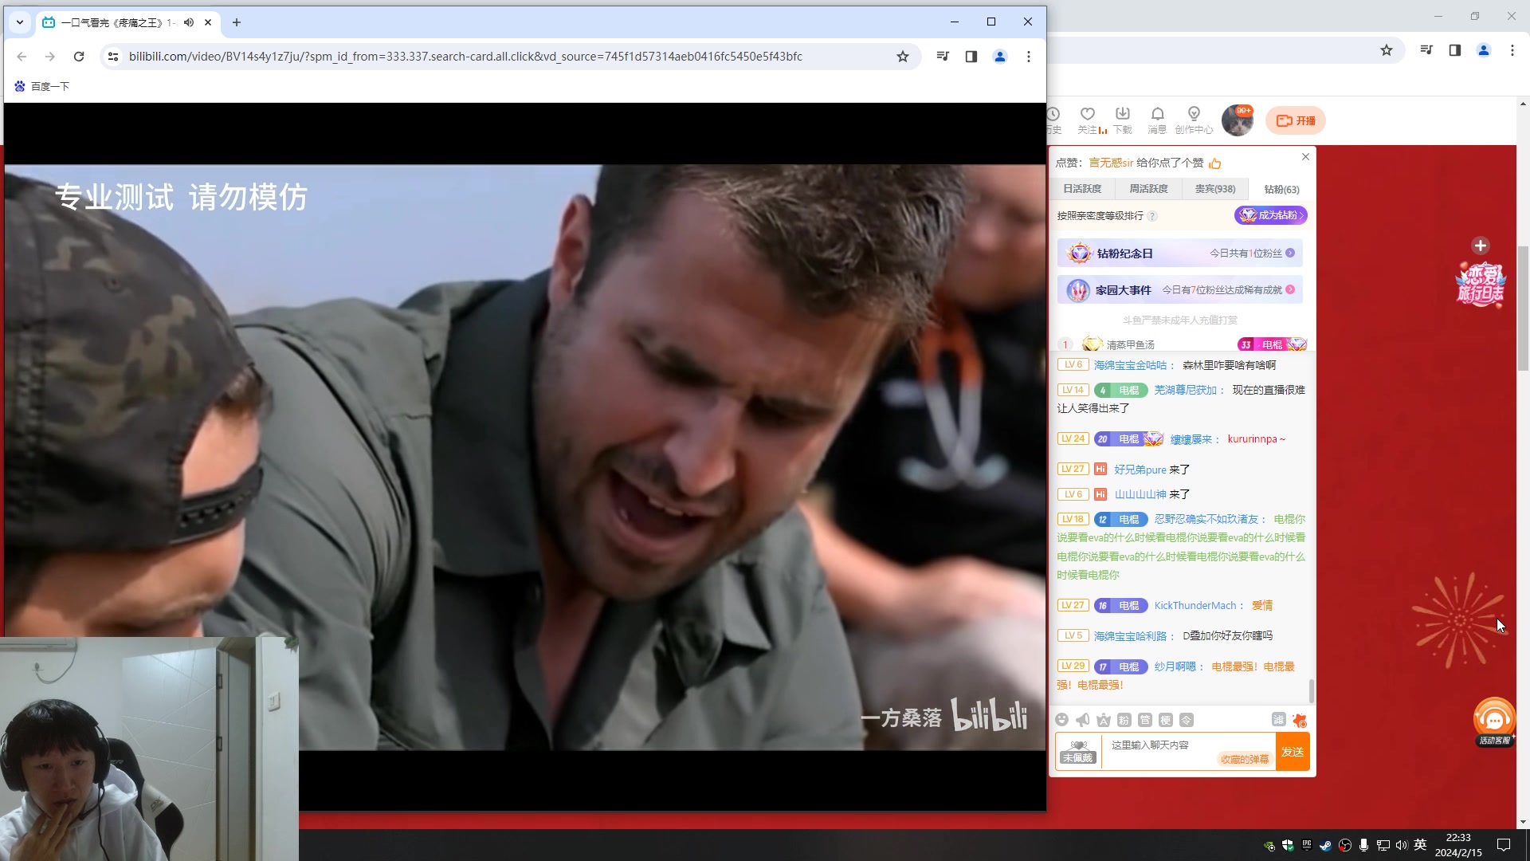
Task: Click username 芜湖蓐尼茯加 in chat
Action: [1186, 390]
